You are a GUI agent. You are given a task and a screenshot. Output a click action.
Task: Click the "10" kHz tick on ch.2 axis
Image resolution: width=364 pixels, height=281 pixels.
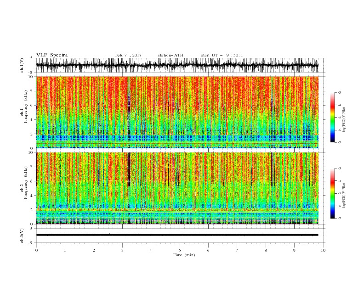tap(31, 152)
